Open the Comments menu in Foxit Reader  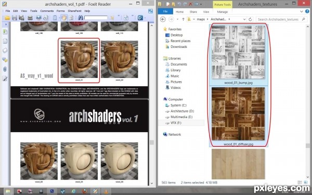(47, 11)
